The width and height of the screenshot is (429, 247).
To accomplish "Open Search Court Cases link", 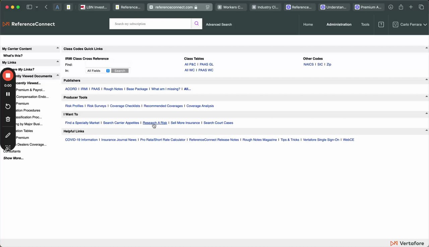I will click(218, 123).
